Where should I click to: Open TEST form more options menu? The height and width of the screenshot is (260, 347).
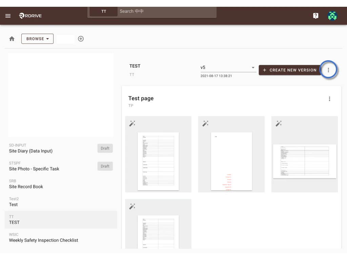[328, 70]
